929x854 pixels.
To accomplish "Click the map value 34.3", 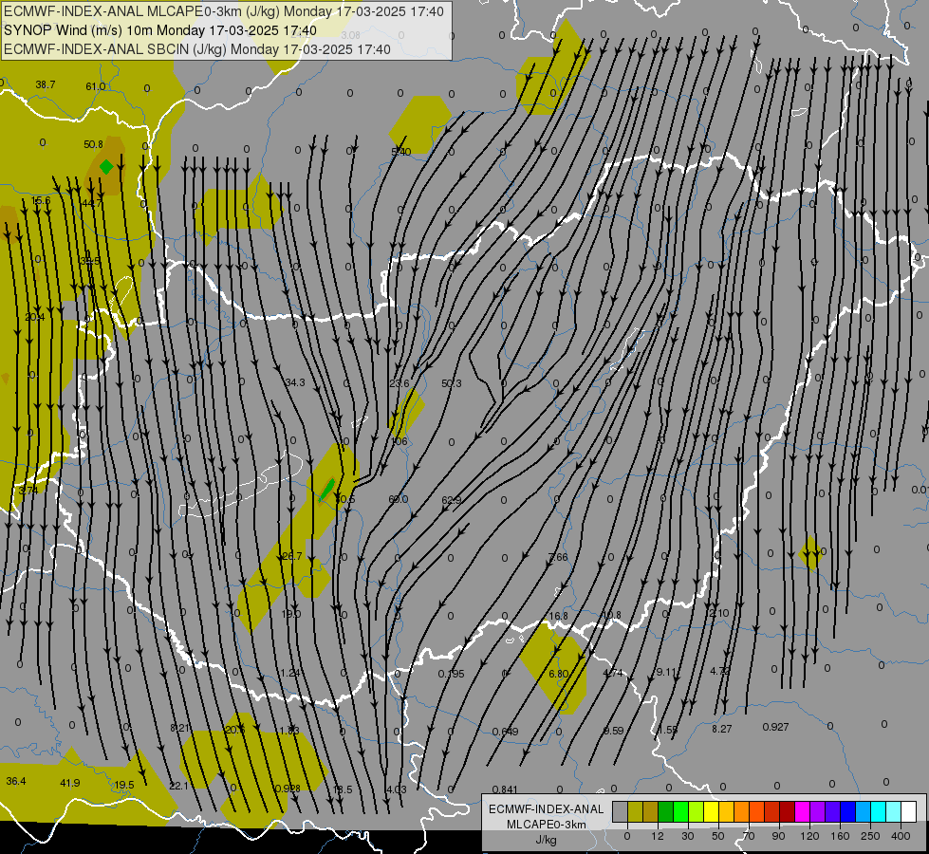I will [x=295, y=382].
